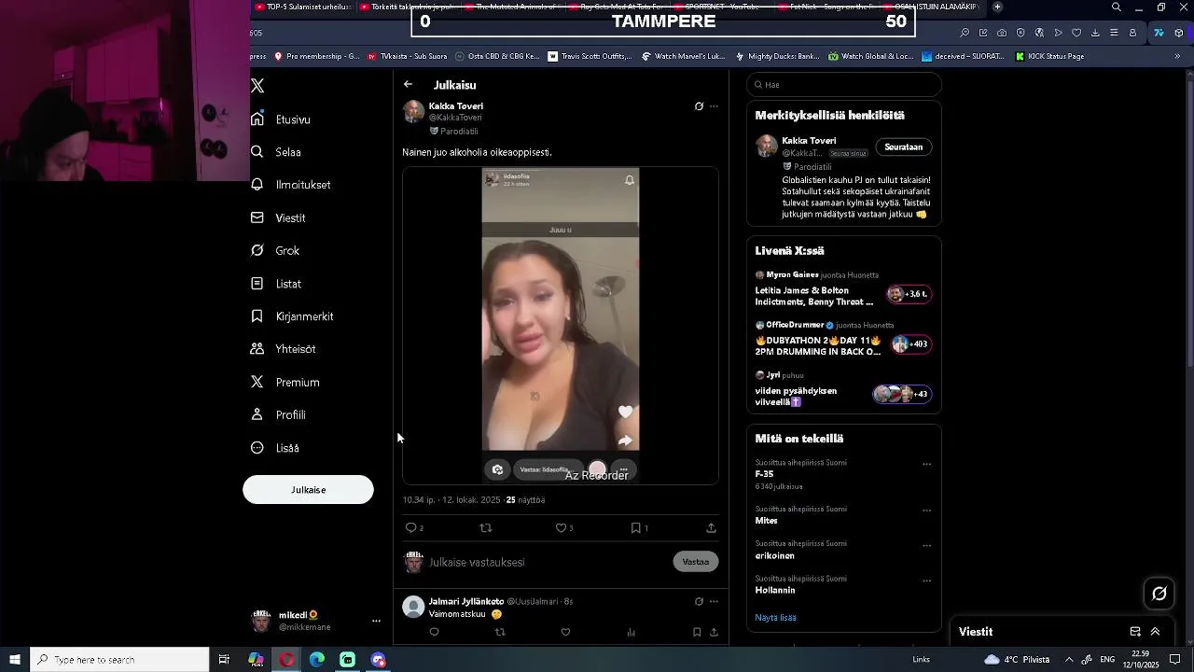Click the Profiili person icon

257,414
